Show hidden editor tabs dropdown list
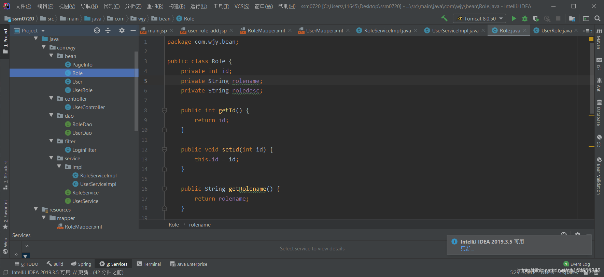The height and width of the screenshot is (277, 604). tap(588, 31)
